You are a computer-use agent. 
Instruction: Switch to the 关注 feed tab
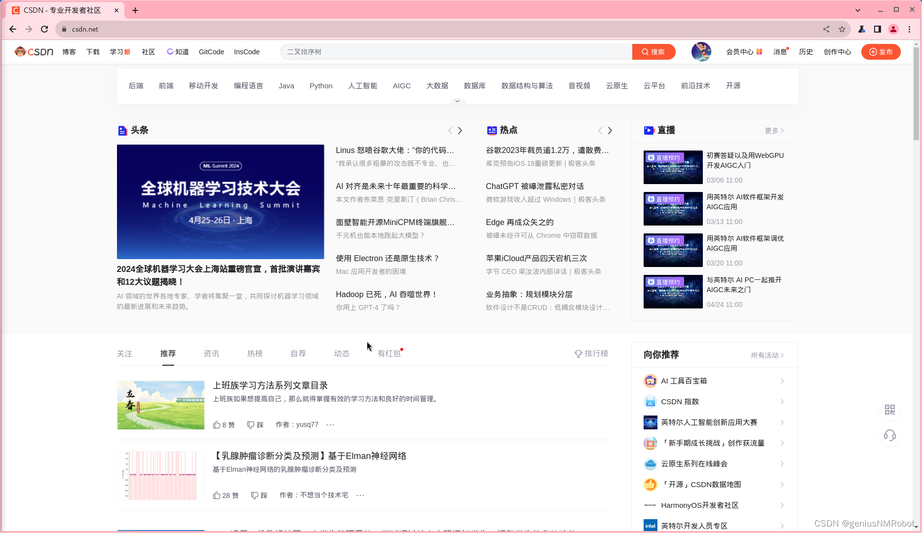point(124,353)
